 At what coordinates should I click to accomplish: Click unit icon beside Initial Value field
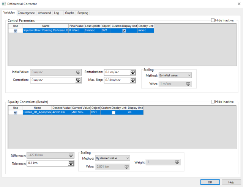78,72
